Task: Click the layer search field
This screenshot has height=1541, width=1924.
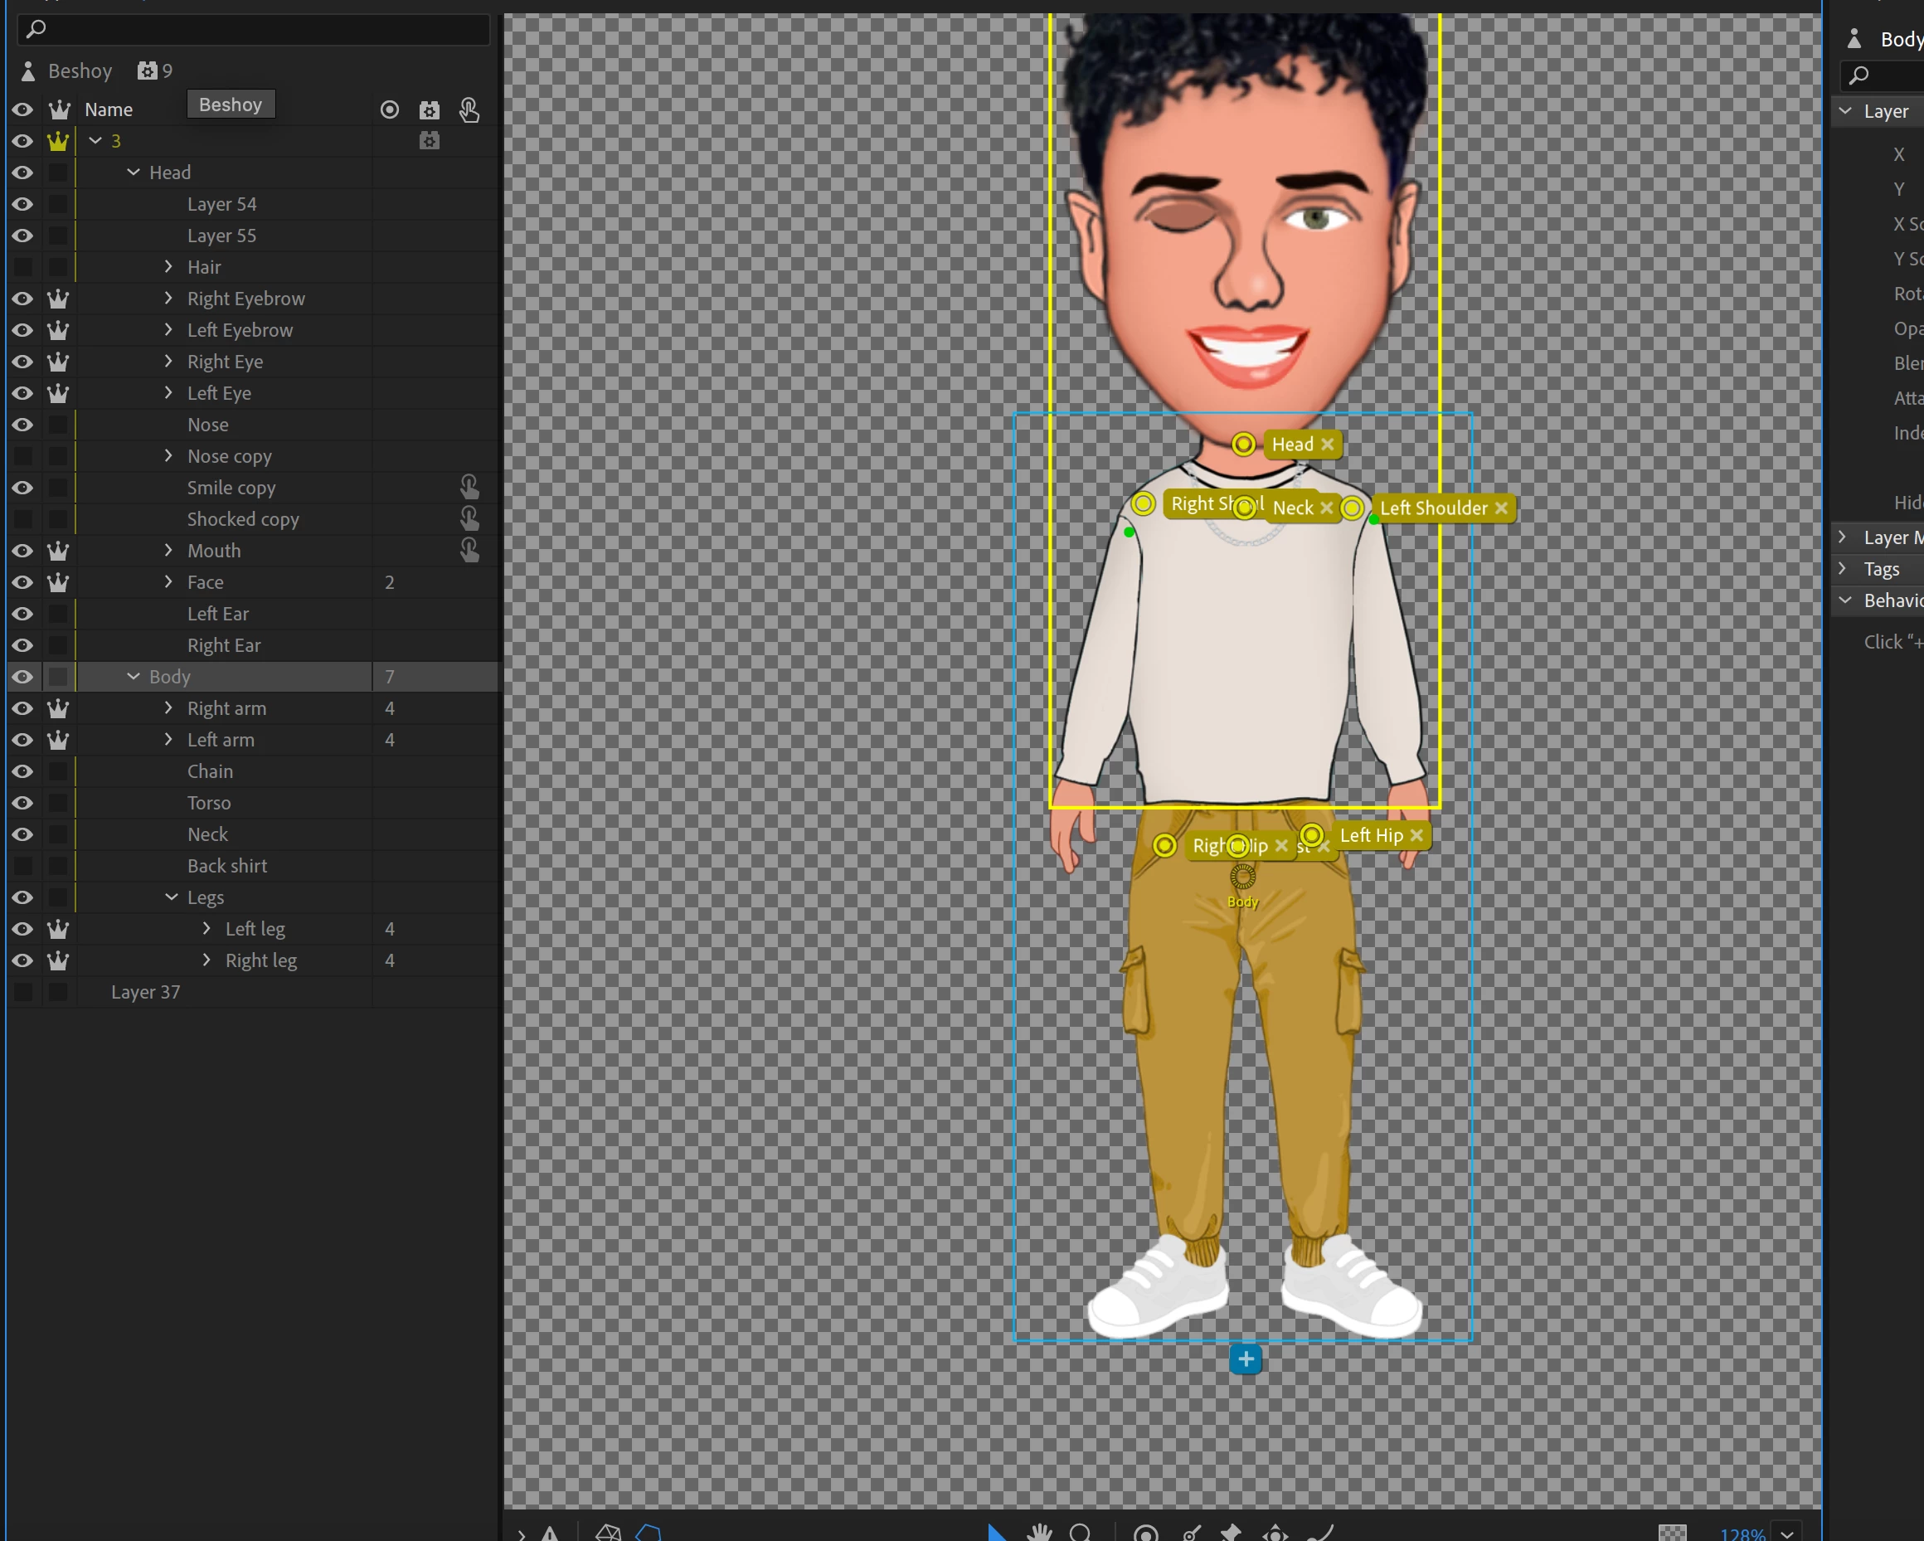Action: (255, 30)
